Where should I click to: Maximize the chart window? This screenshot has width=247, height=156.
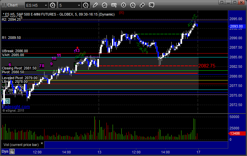(235, 2)
